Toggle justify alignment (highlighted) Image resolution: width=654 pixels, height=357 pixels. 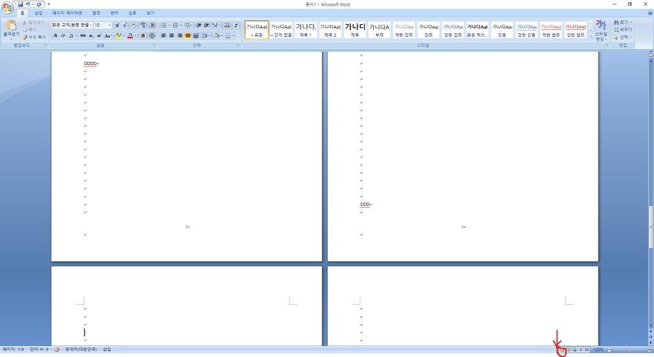pos(188,36)
